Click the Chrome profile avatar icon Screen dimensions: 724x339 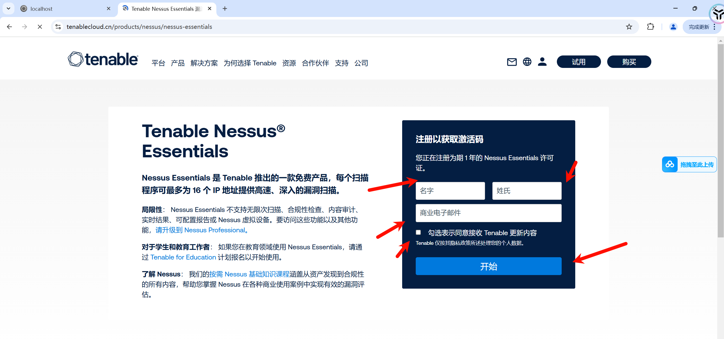(673, 27)
